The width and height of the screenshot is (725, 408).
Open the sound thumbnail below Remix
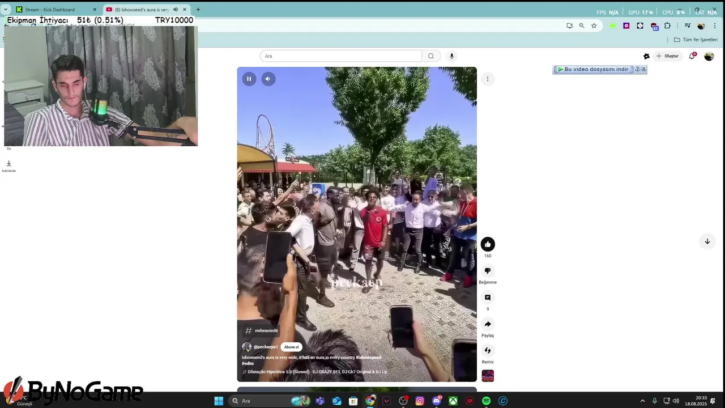[x=488, y=376]
